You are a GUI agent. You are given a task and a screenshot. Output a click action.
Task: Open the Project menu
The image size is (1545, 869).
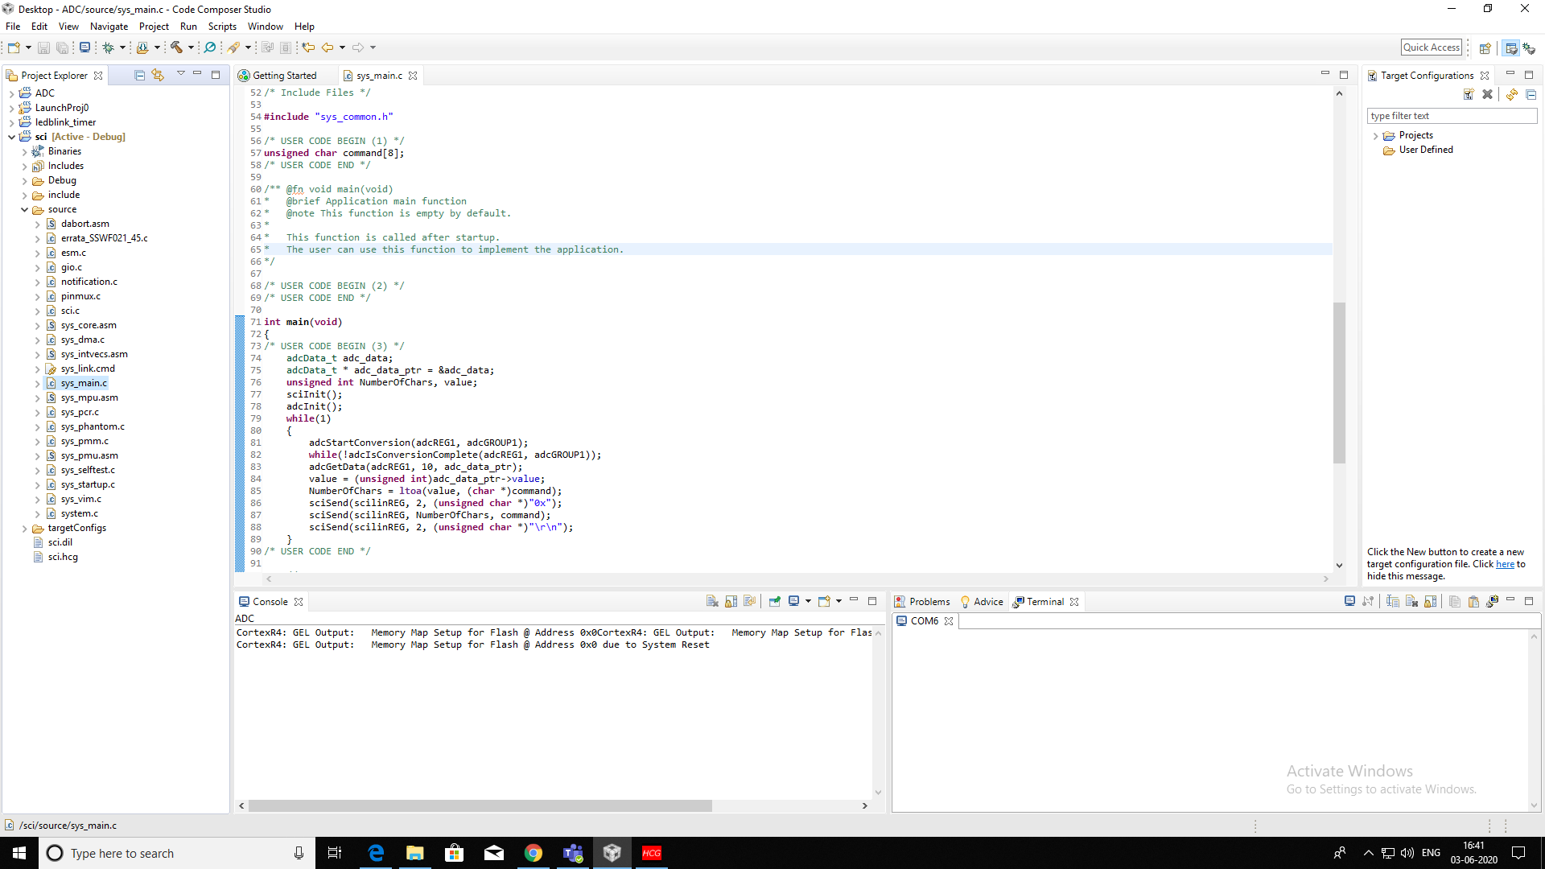(154, 26)
